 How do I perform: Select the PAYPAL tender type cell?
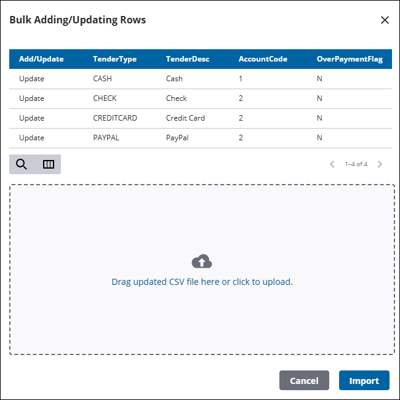(x=106, y=138)
